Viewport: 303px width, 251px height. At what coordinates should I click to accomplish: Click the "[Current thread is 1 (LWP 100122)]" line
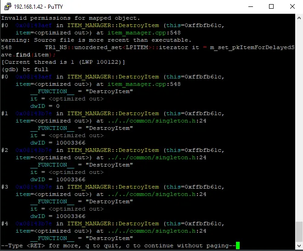(63, 62)
